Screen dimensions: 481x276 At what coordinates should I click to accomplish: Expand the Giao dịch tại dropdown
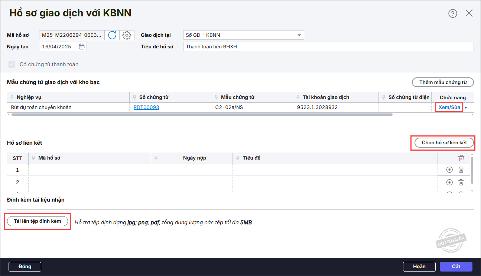click(299, 35)
